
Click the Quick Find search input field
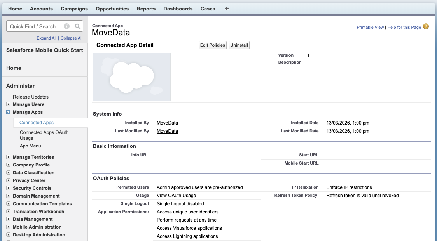coord(35,26)
